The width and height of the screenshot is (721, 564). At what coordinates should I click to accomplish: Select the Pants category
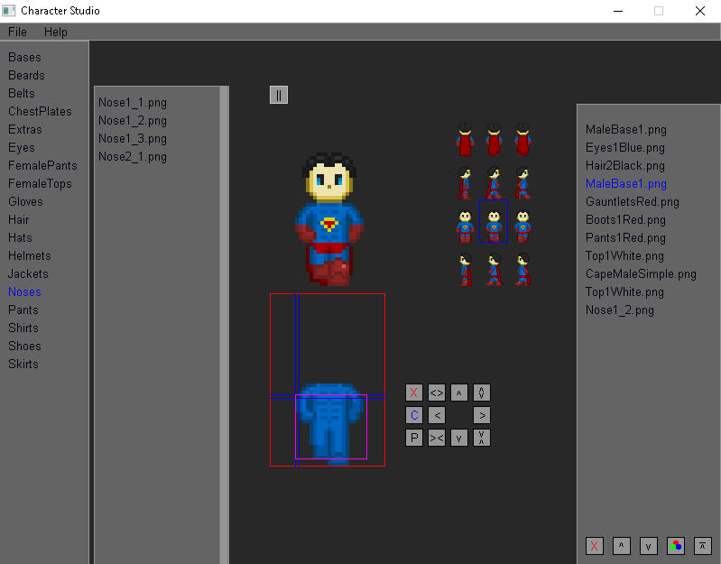click(23, 310)
